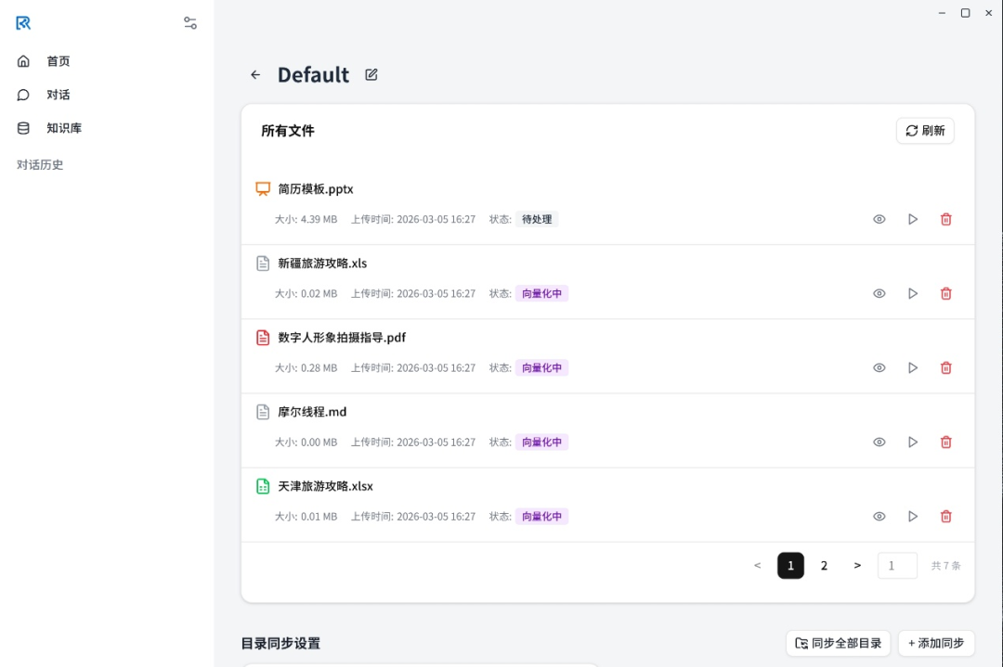Select page 1 in pagination
This screenshot has width=1003, height=667.
click(790, 565)
